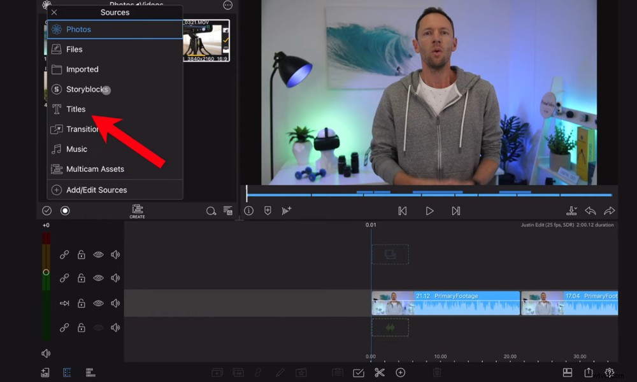637x382 pixels.
Task: Tap Add/Edit Sources
Action: [97, 189]
